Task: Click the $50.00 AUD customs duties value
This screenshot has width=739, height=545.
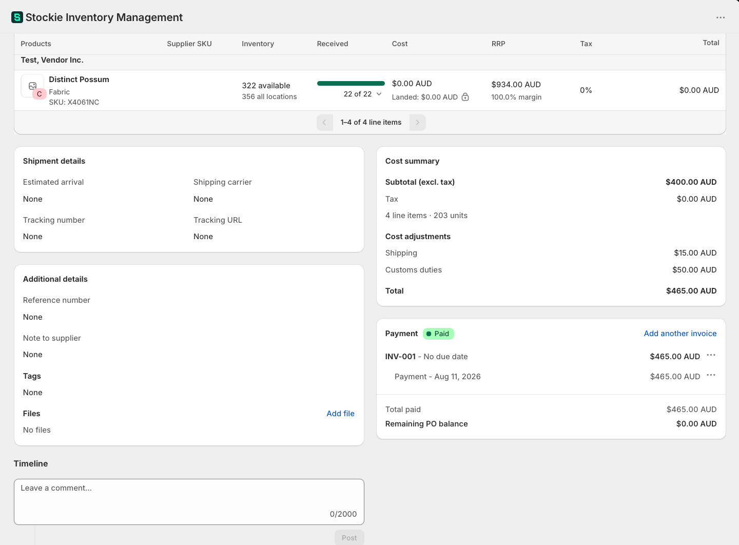Action: (694, 270)
